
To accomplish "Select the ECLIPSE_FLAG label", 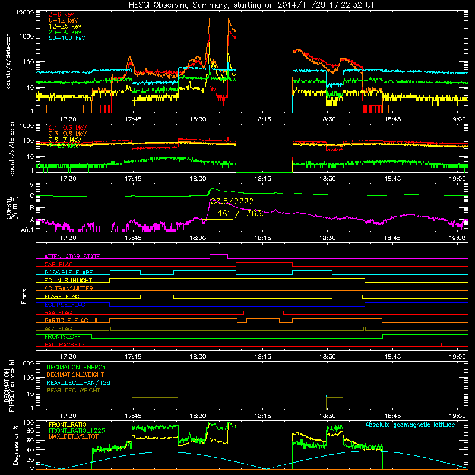I will [65, 305].
